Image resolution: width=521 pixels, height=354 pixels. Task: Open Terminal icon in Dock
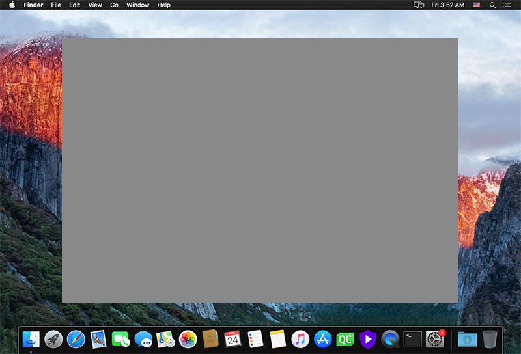pos(412,340)
